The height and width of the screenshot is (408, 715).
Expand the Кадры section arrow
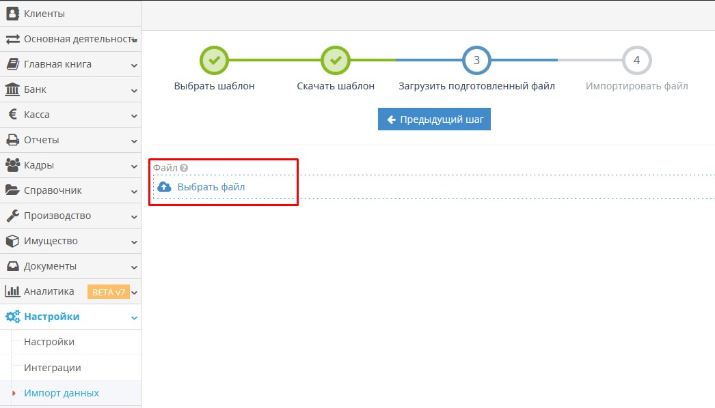coord(134,166)
